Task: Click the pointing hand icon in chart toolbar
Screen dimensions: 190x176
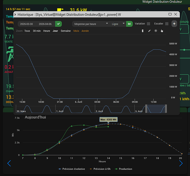Action: [x=162, y=31]
